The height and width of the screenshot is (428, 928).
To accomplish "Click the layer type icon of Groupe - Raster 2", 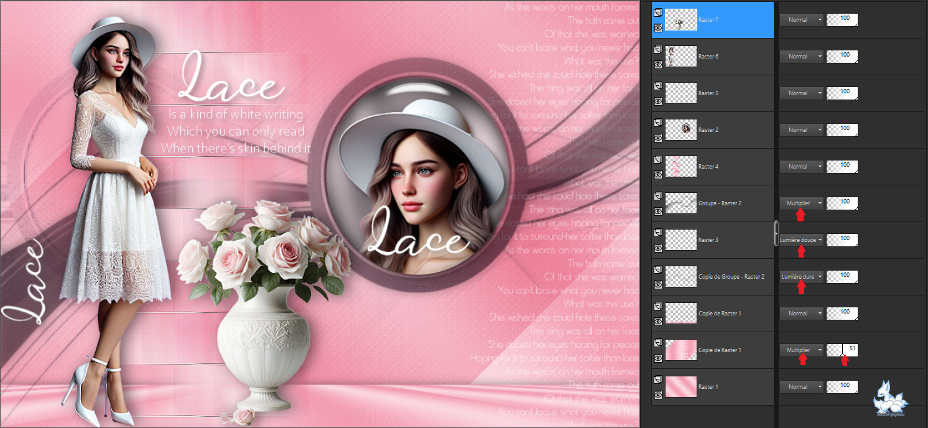I will pyautogui.click(x=658, y=196).
